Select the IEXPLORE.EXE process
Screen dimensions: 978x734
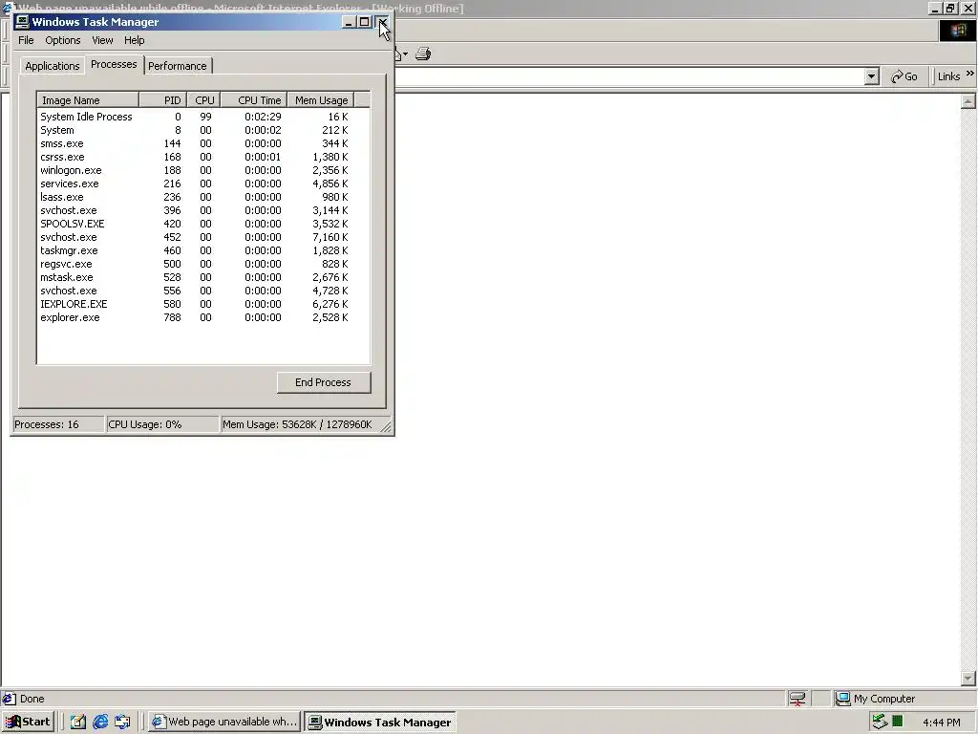[203, 305]
